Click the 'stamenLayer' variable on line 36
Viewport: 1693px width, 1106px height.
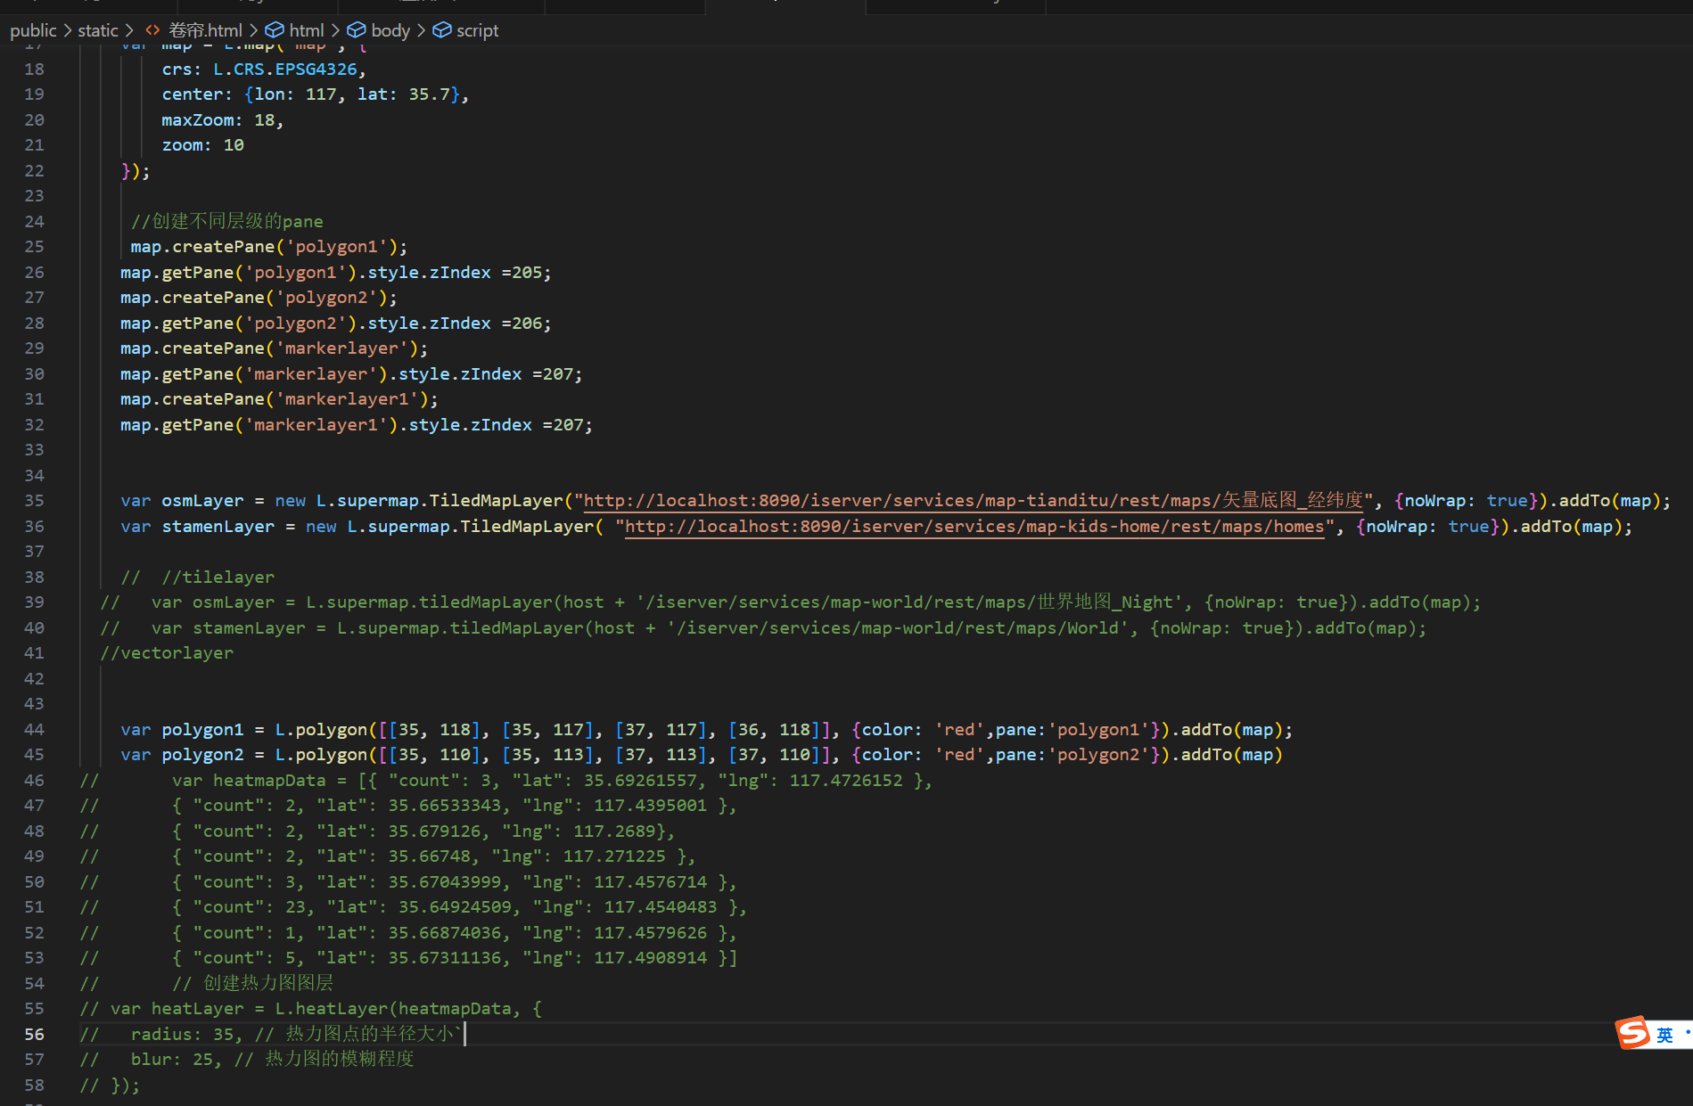pyautogui.click(x=218, y=527)
